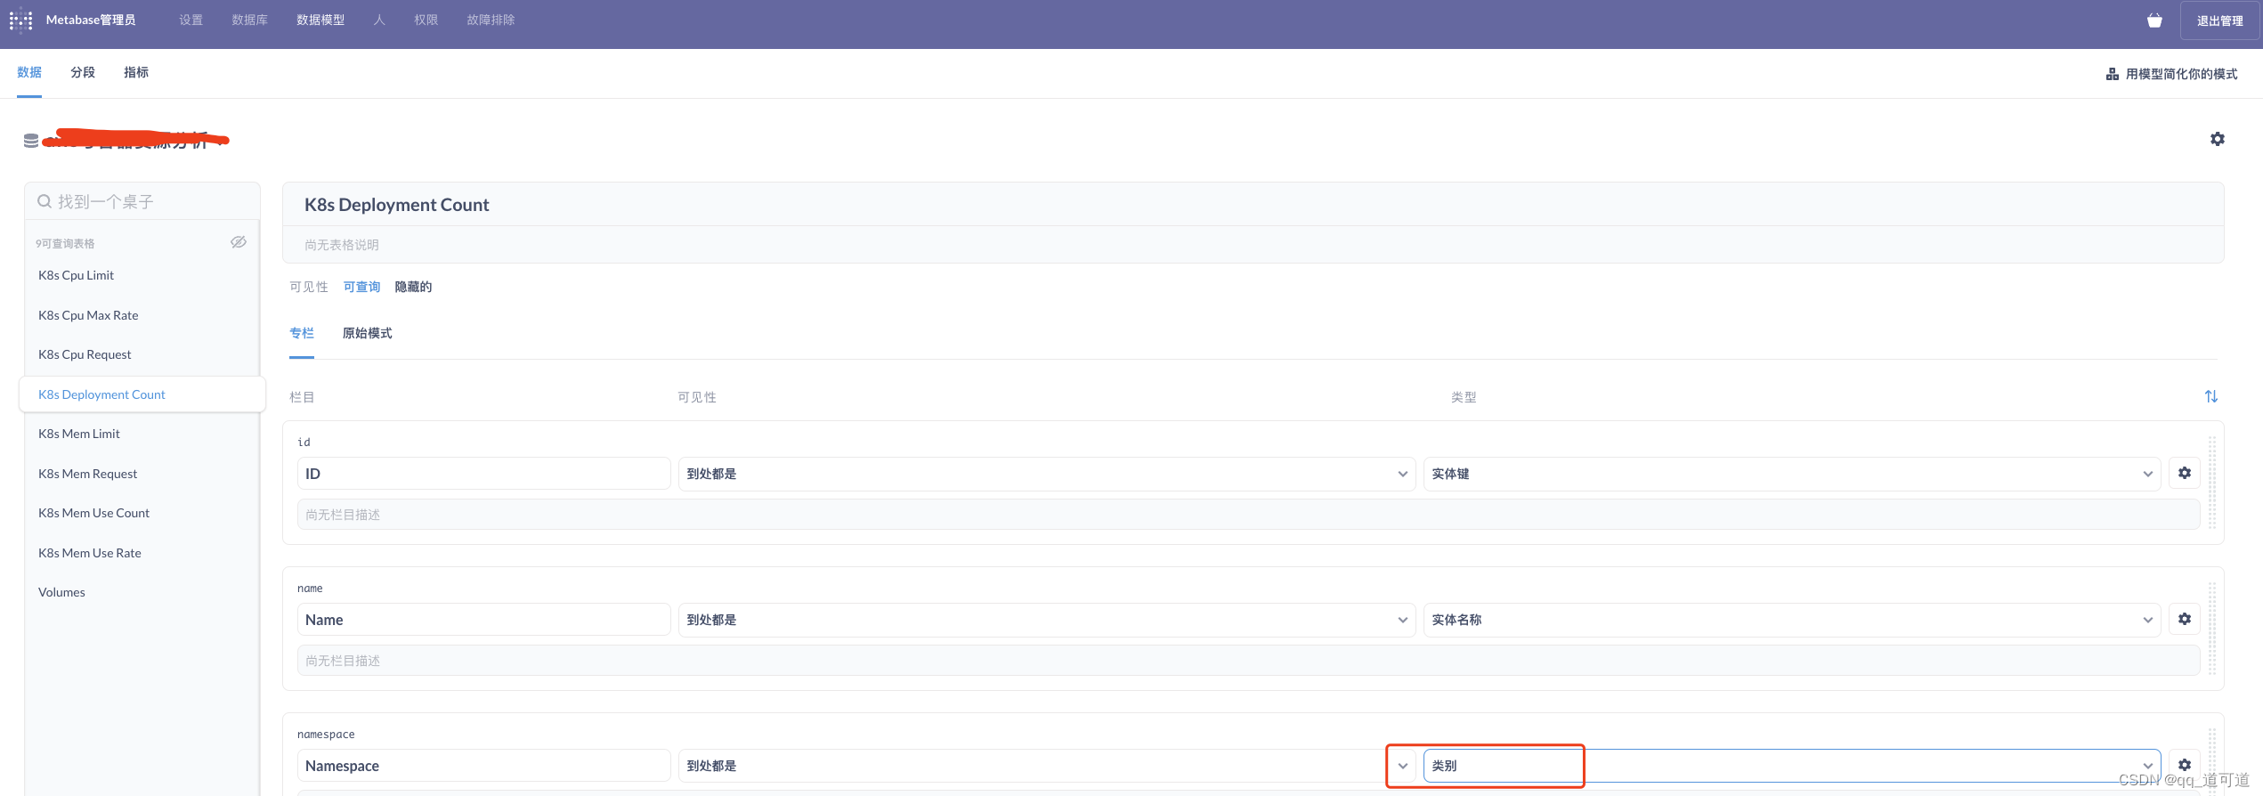The height and width of the screenshot is (796, 2263).
Task: Open 数据模型 in top navigation
Action: (x=320, y=20)
